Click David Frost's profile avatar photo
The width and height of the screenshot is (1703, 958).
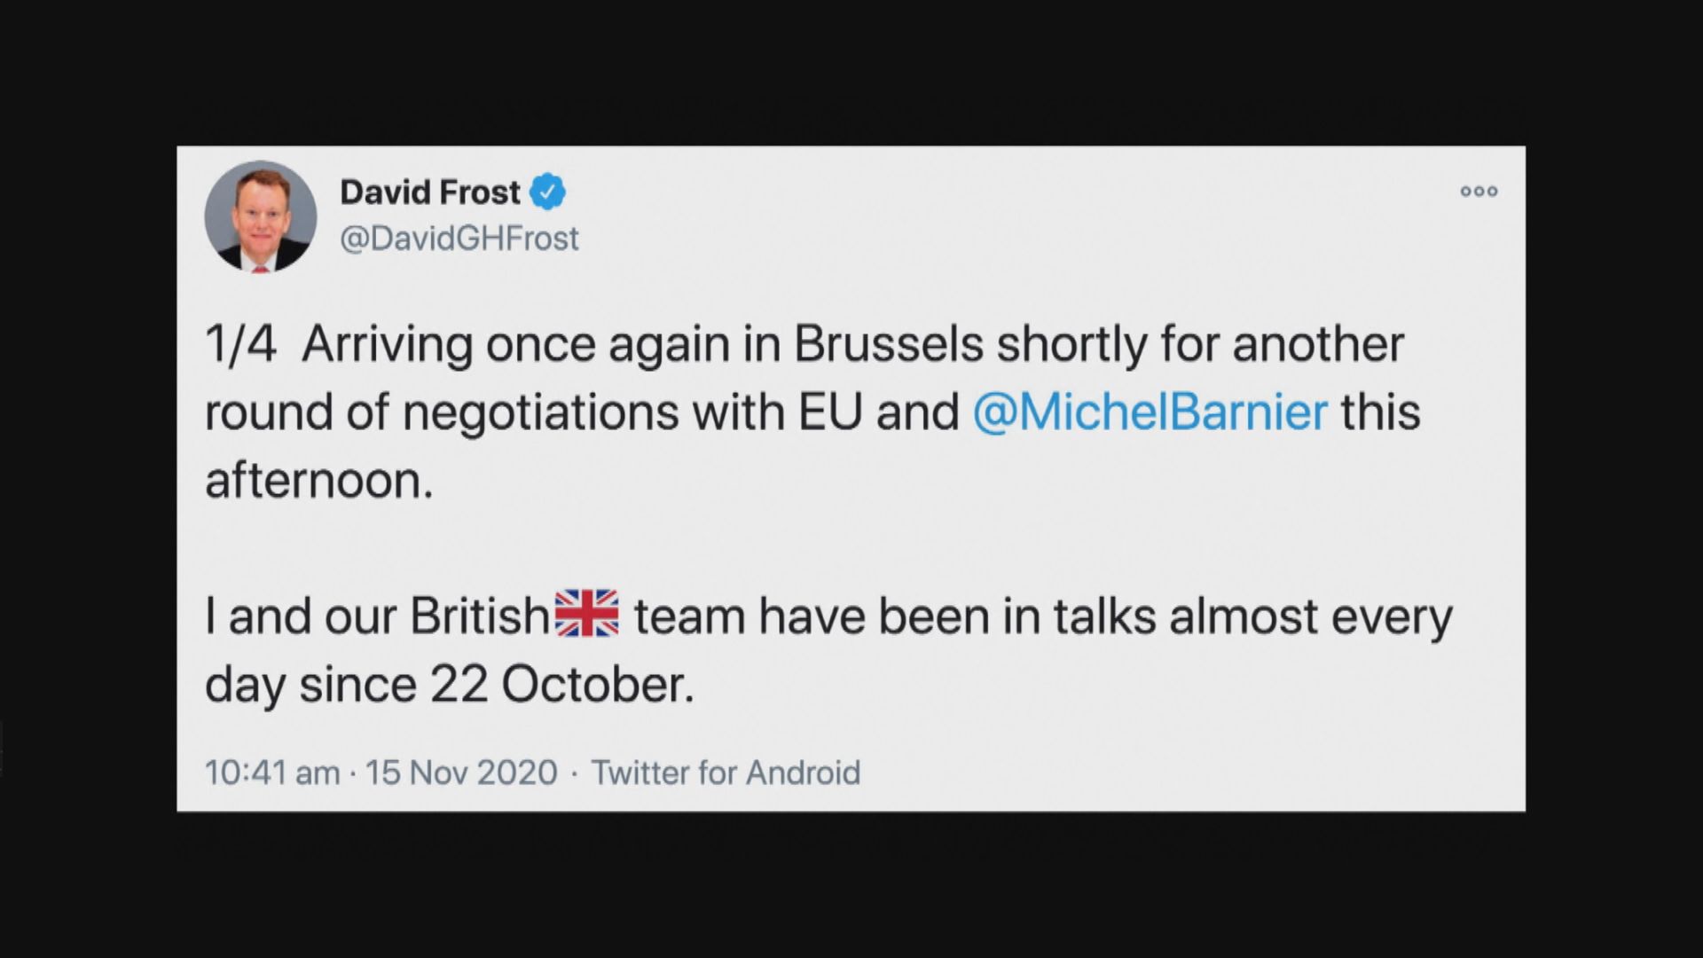click(261, 216)
